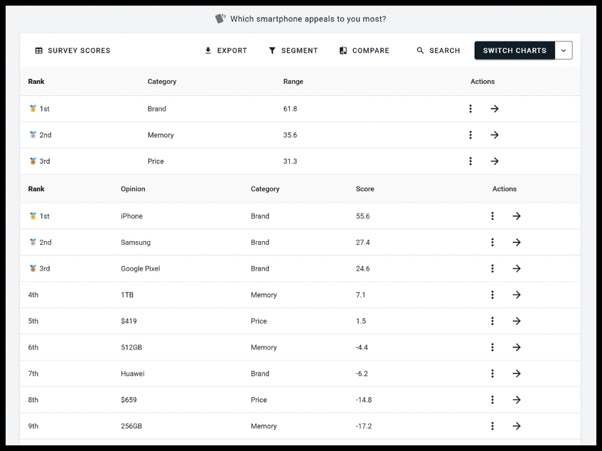The image size is (602, 451).
Task: Open Search in the toolbar
Action: (x=438, y=50)
